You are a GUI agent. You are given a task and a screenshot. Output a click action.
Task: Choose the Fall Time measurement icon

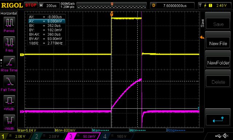pyautogui.click(x=9, y=81)
